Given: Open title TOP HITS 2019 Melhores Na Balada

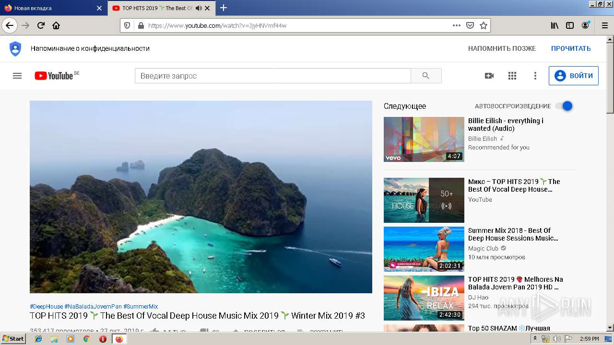Looking at the screenshot, I should tap(516, 283).
